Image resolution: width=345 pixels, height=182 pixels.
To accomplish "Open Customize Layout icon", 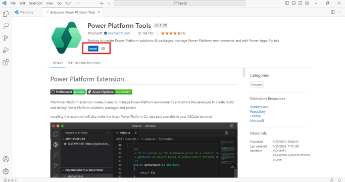I will [x=307, y=3].
